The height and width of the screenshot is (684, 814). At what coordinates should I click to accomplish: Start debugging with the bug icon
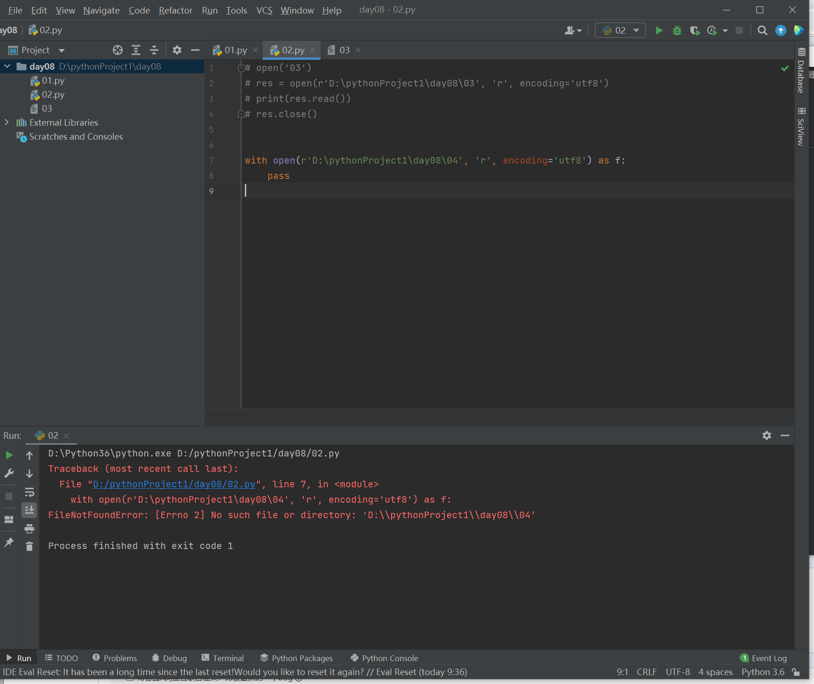(677, 30)
